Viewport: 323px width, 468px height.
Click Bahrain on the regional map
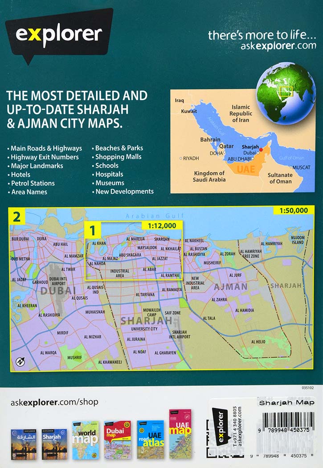(210, 139)
